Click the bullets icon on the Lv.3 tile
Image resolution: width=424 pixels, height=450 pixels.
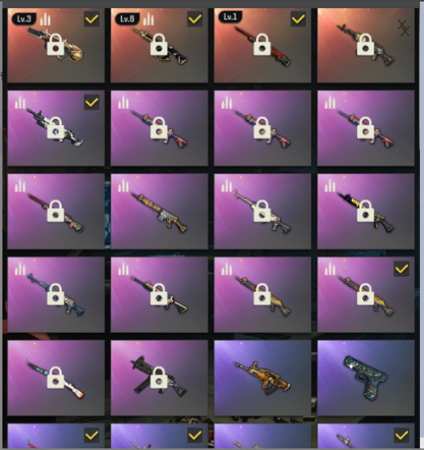(x=45, y=19)
